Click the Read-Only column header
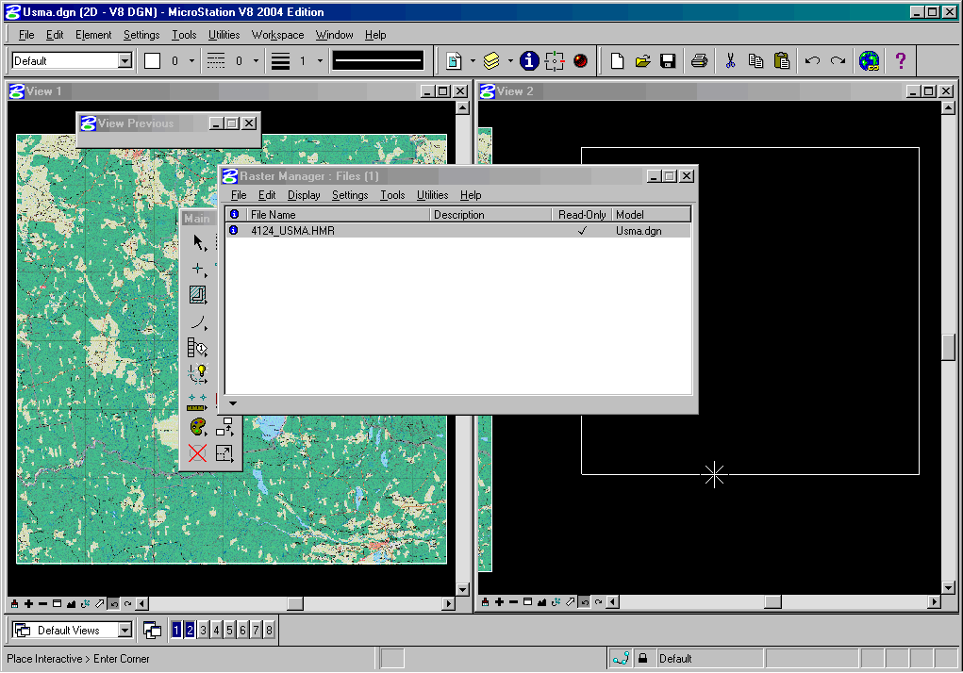This screenshot has width=963, height=673. pyautogui.click(x=582, y=215)
